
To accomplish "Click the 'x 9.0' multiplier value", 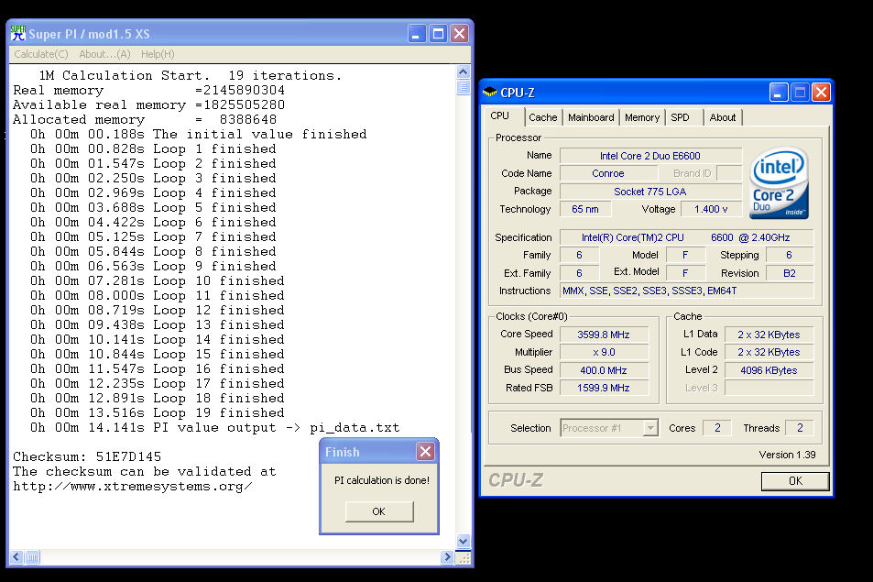I will 604,353.
